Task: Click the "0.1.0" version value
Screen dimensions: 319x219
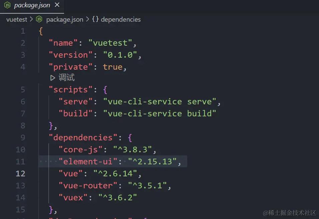Action: (120, 55)
